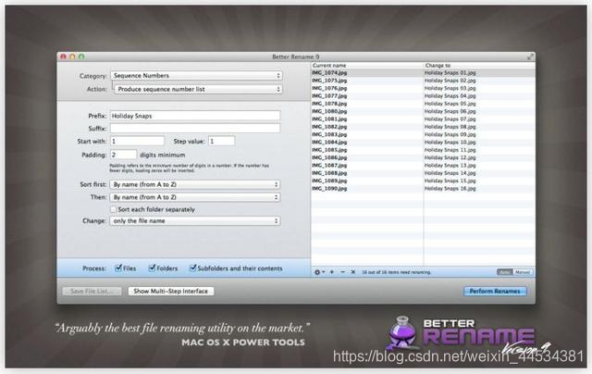Select file IMG_1086.jpg
This screenshot has height=374, width=592.
tap(329, 157)
